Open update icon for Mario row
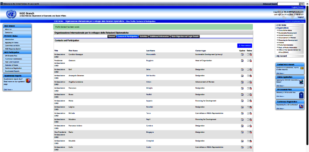The image size is (309, 152). pos(242,101)
